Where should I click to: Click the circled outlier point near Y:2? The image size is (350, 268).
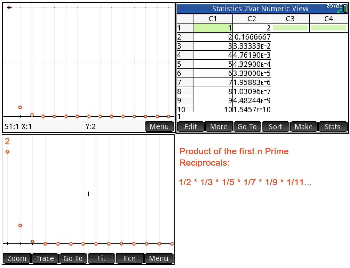point(7,152)
